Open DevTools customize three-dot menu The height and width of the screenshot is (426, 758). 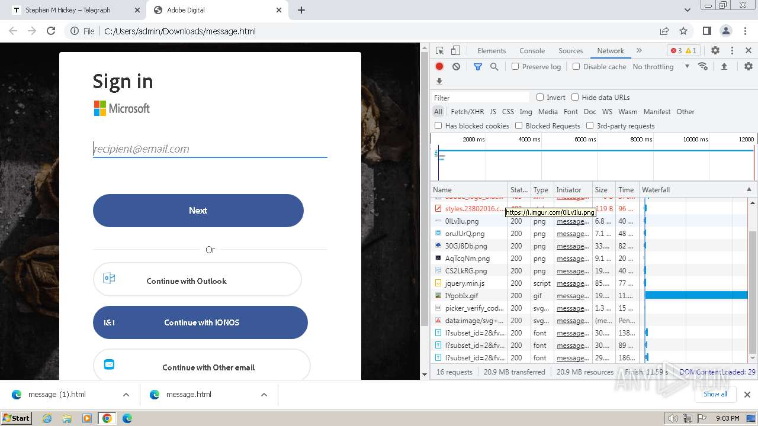click(x=732, y=51)
